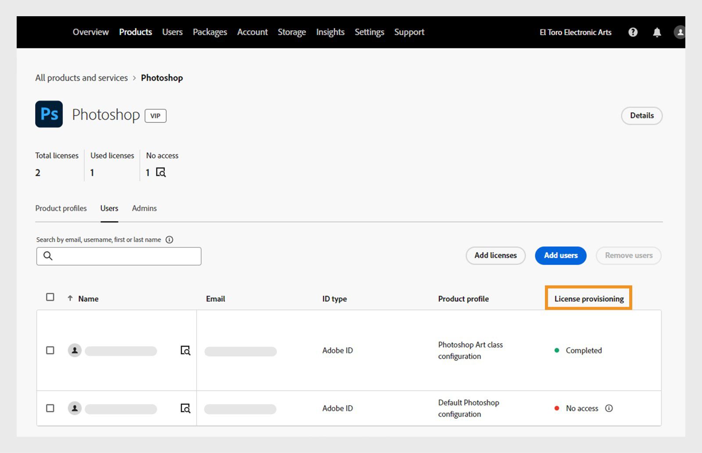This screenshot has height=453, width=702.
Task: Click the Photoshop Ps product icon
Action: pyautogui.click(x=49, y=114)
